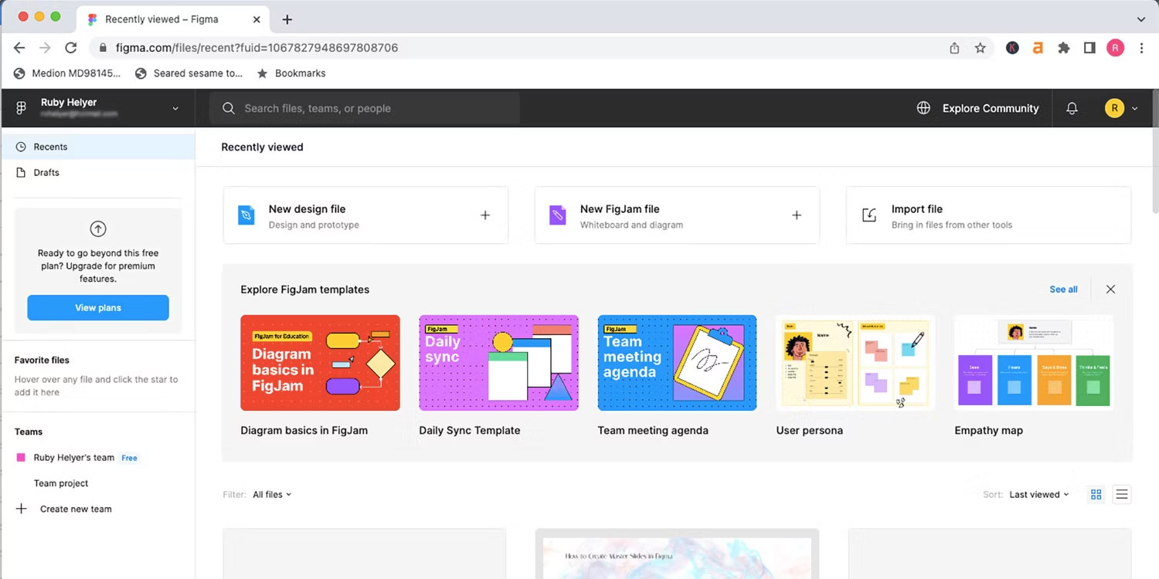Viewport: 1159px width, 579px height.
Task: Click the plus on New FigJam file card
Action: [x=797, y=215]
